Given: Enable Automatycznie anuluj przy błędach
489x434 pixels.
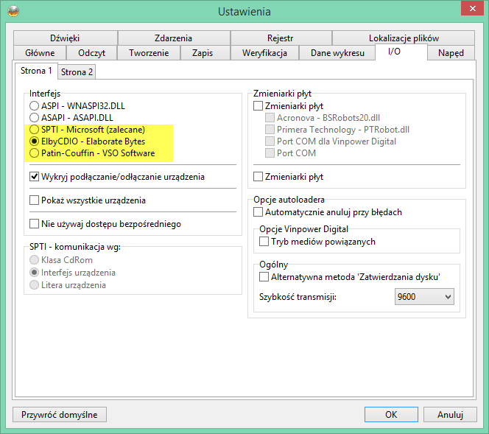Looking at the screenshot, I should 328,212.
